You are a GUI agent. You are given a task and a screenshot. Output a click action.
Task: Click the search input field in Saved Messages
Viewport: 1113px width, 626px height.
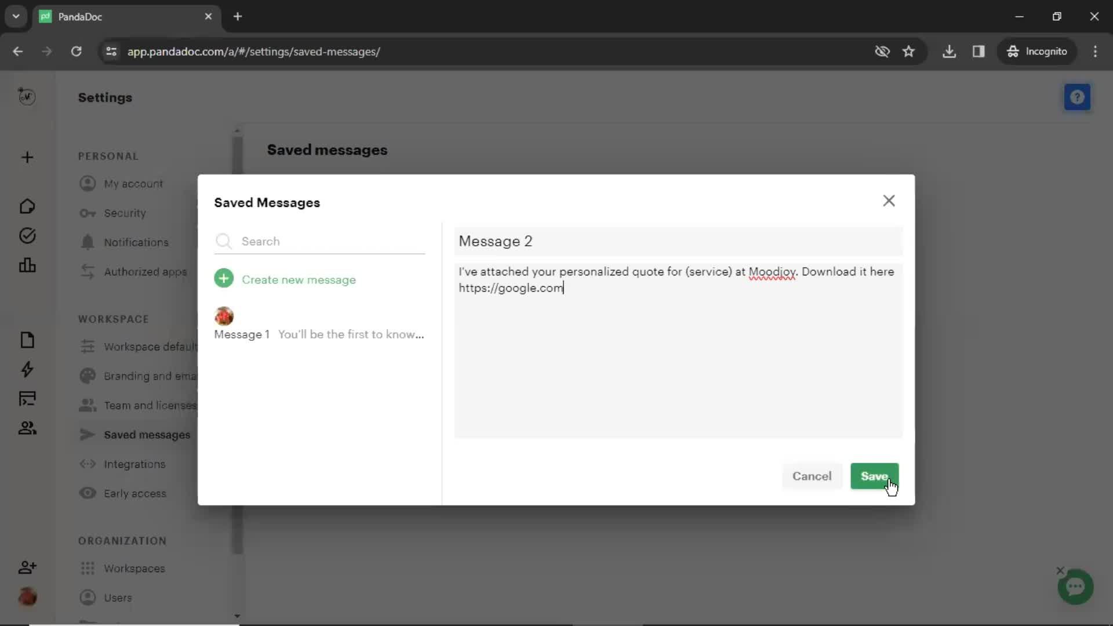coord(321,241)
